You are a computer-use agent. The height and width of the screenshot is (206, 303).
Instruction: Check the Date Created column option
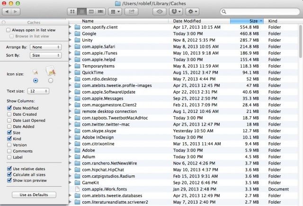(x=9, y=114)
